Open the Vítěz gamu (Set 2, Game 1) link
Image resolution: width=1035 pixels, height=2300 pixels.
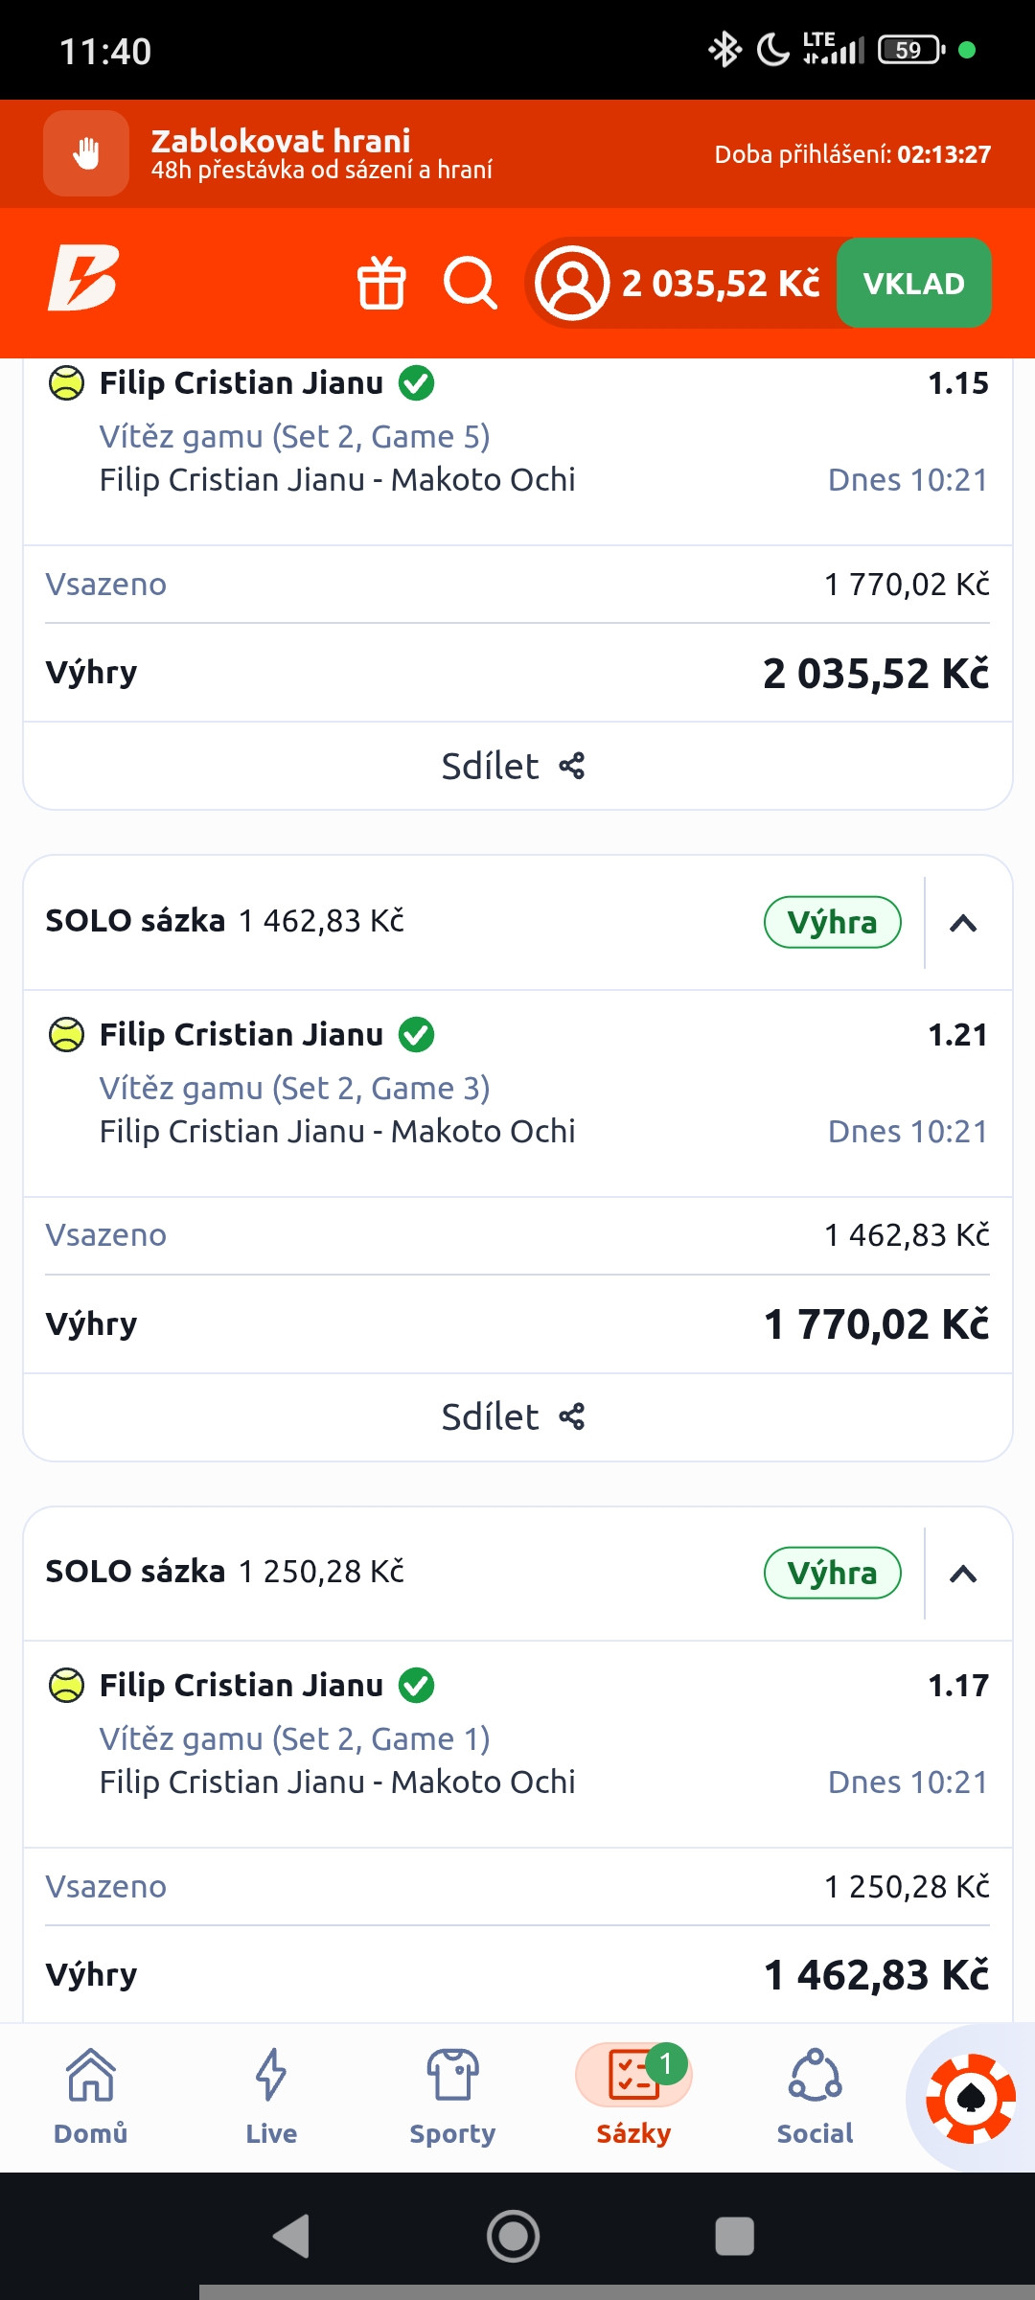click(294, 1738)
